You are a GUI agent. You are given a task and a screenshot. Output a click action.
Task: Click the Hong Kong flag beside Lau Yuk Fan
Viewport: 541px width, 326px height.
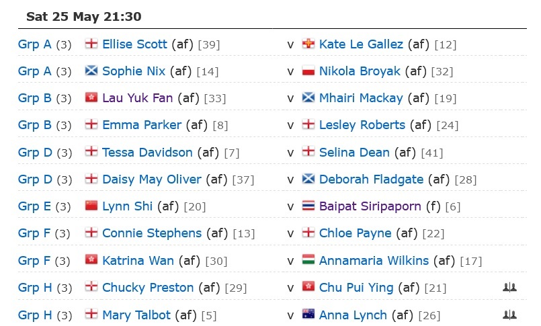click(91, 97)
